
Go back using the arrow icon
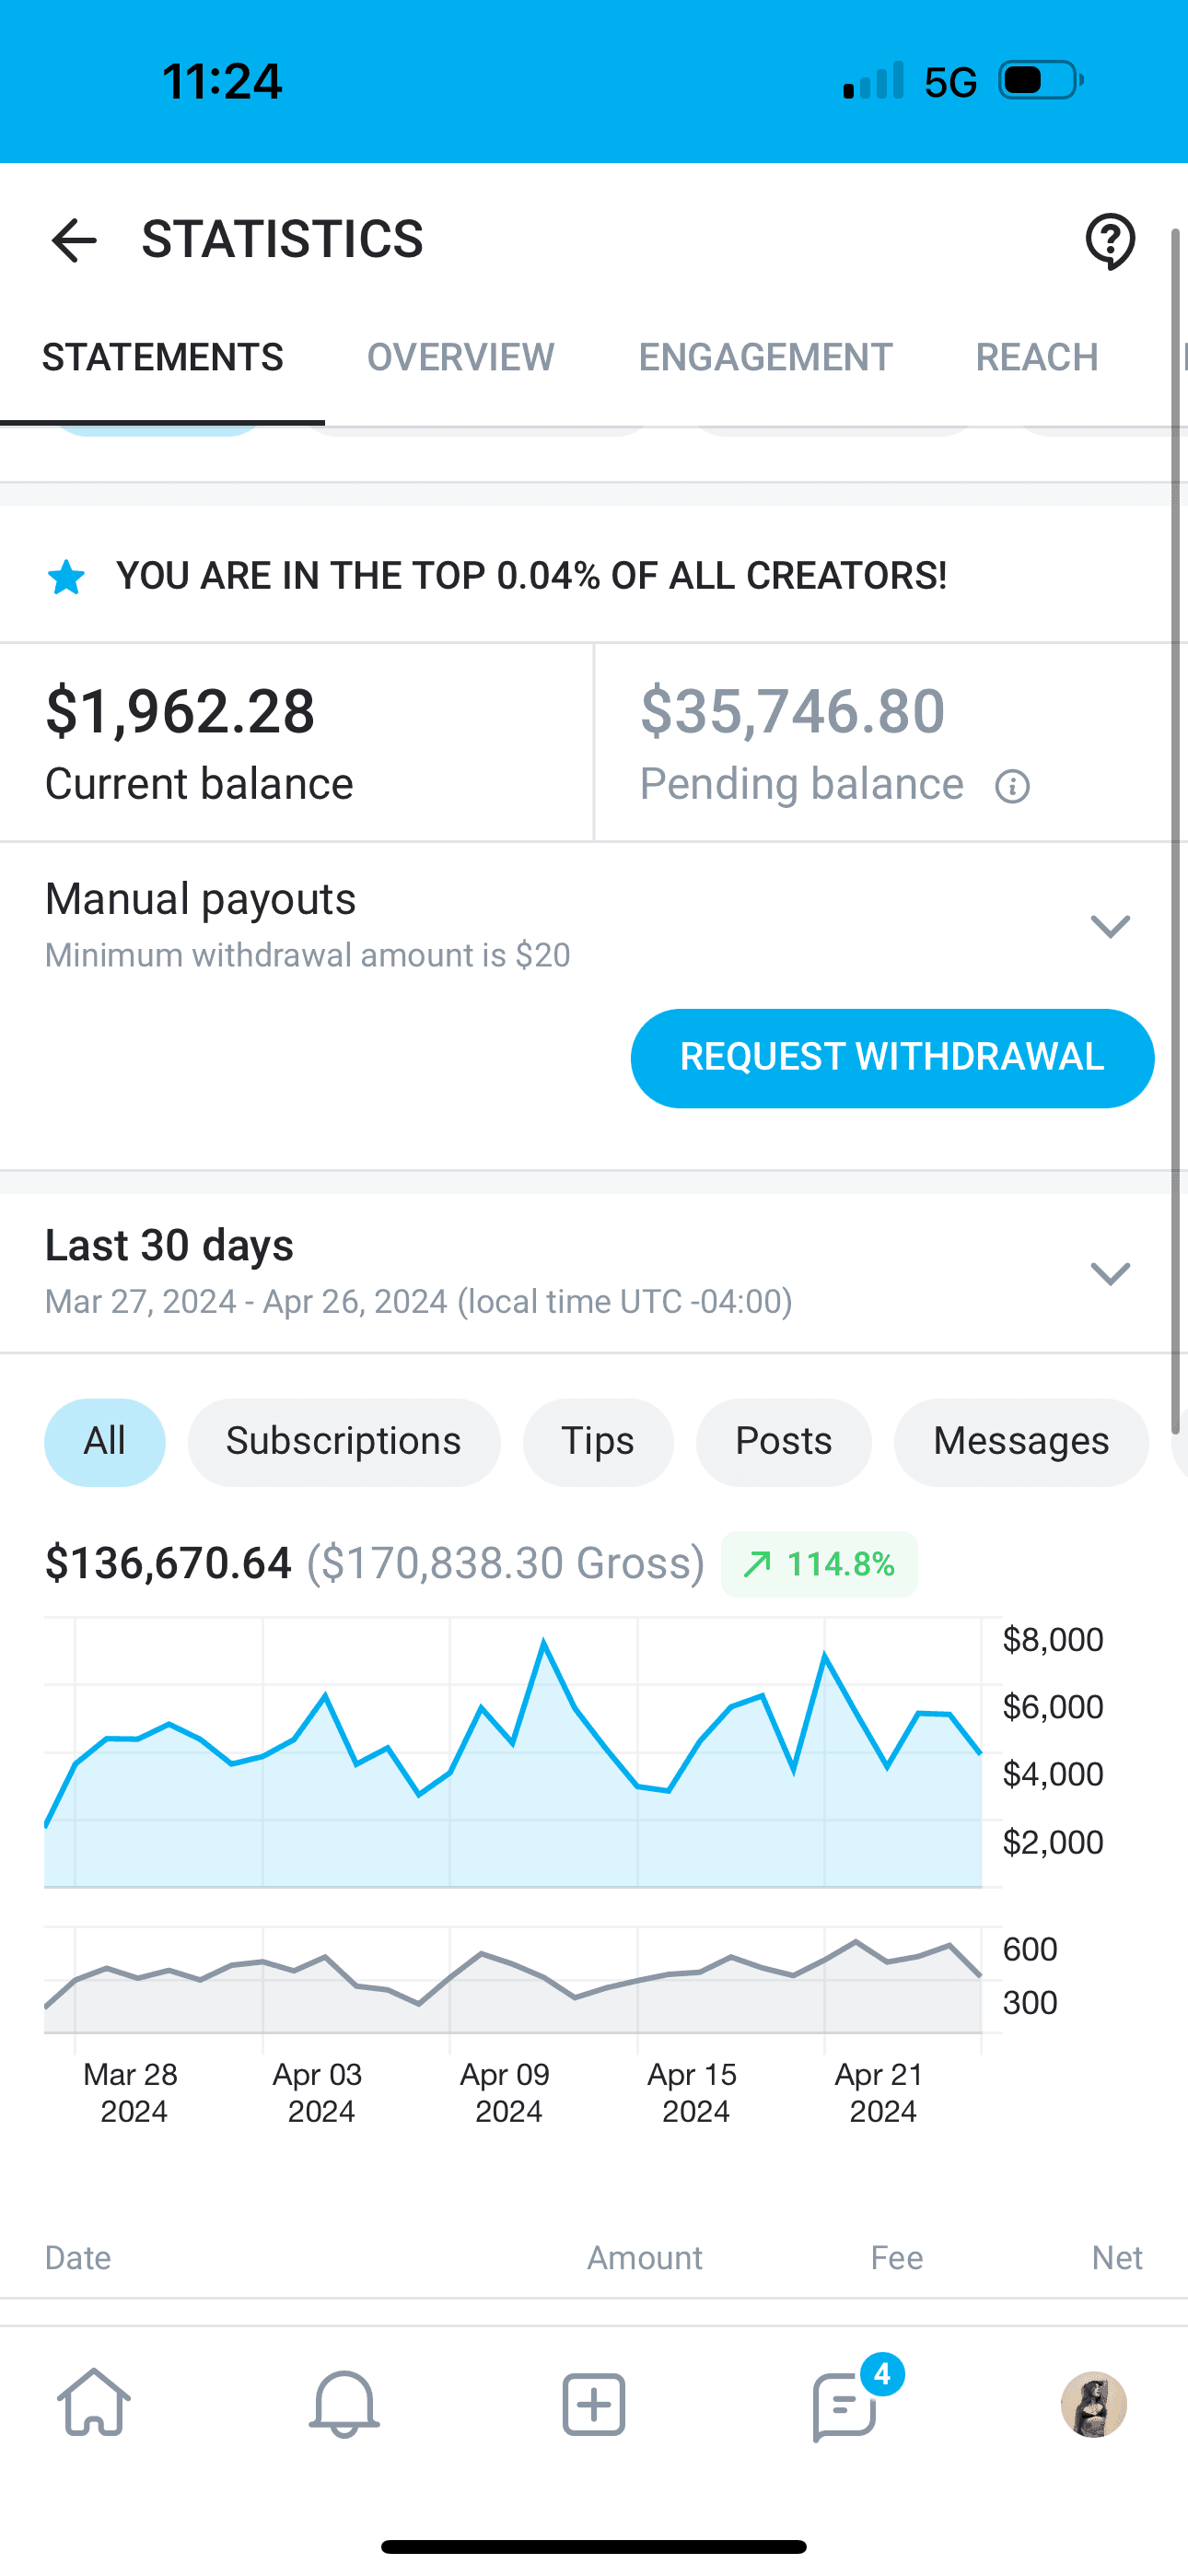(x=74, y=240)
